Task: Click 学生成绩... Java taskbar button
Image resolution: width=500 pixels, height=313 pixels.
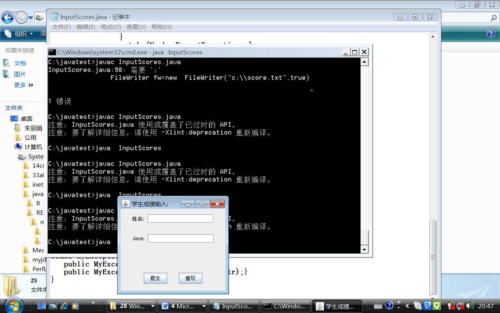Action: coord(337,306)
